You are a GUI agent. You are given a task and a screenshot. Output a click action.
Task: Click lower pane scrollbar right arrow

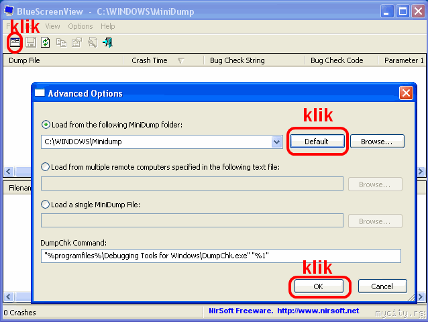(421, 297)
